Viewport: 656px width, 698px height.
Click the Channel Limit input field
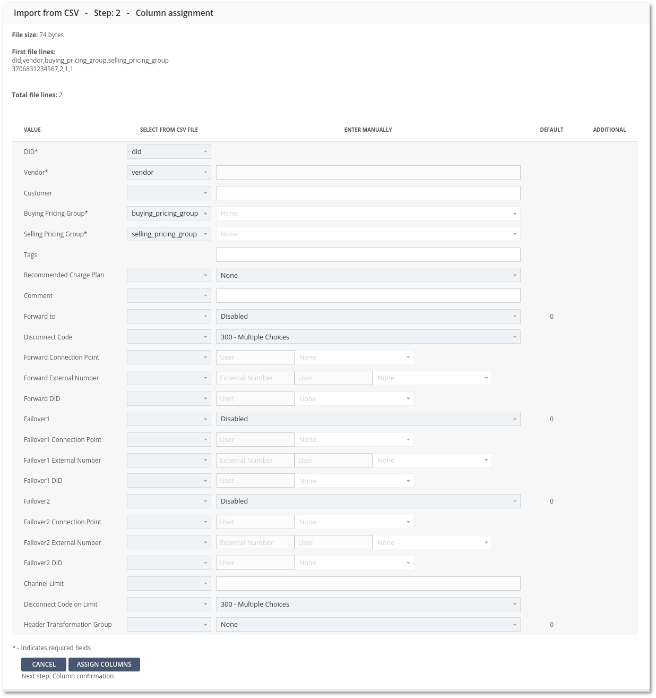368,584
